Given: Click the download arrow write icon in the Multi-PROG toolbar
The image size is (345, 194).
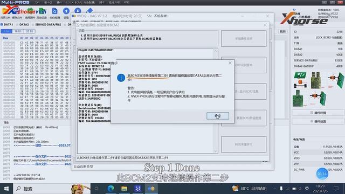Looking at the screenshot, I should (78, 11).
